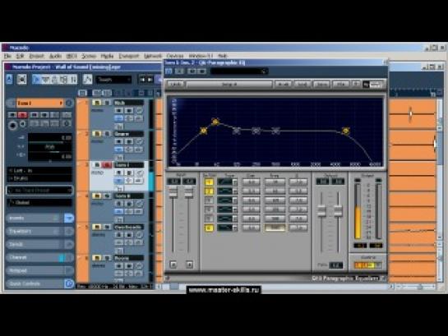Image resolution: width=448 pixels, height=336 pixels.
Task: Select the disabled band 3 marker on the graph
Action: pyautogui.click(x=237, y=131)
